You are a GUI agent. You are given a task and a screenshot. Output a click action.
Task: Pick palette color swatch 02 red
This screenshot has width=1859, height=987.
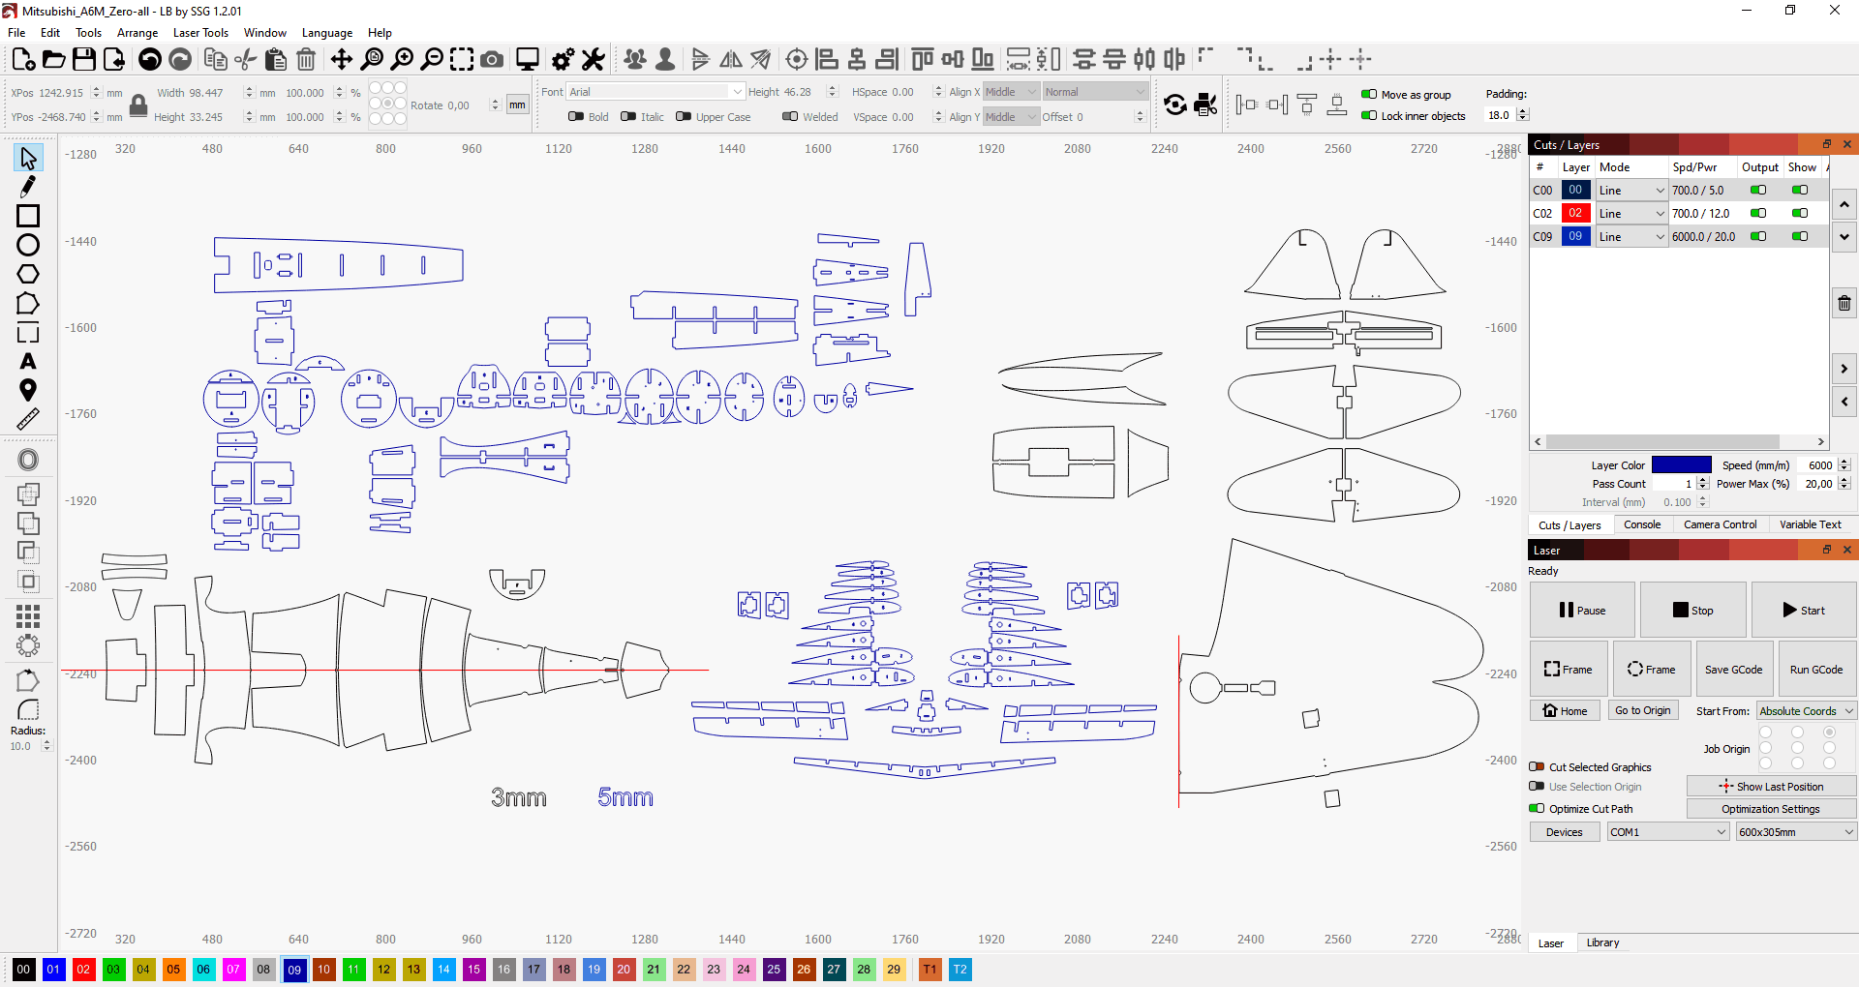[83, 970]
